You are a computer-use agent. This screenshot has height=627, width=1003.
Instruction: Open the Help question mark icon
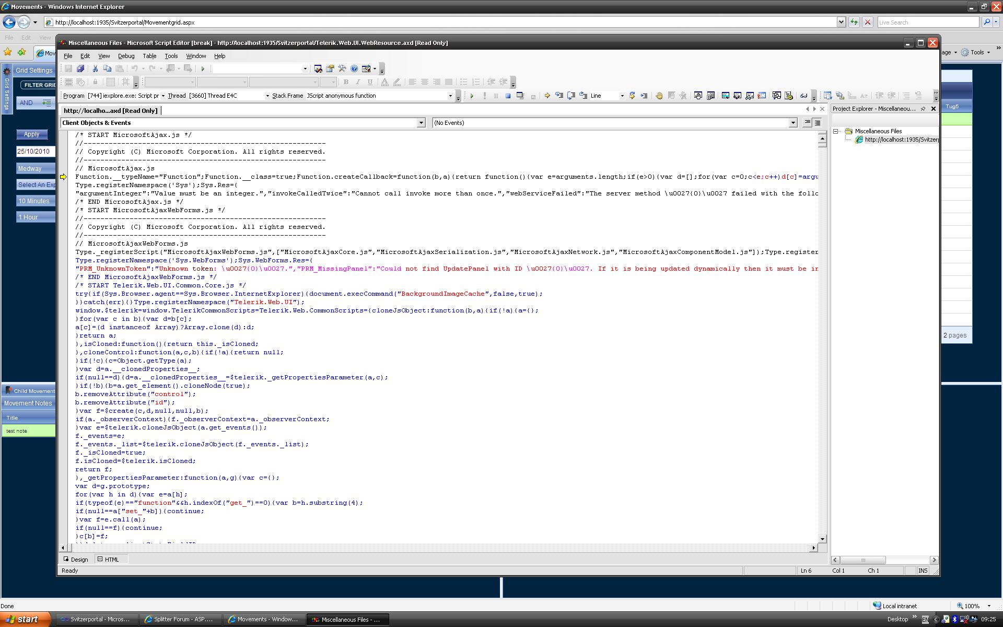(354, 68)
